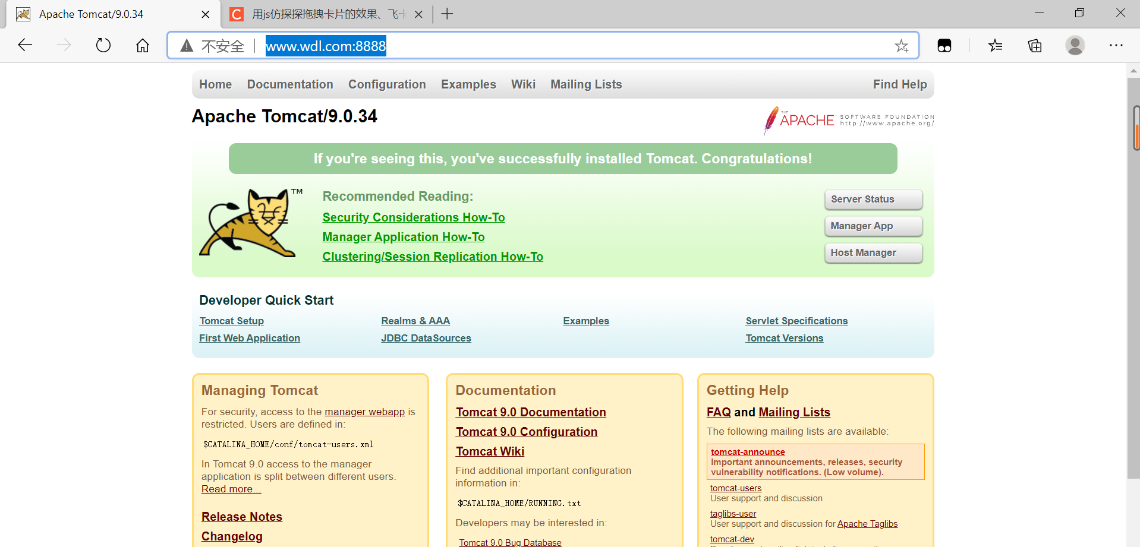
Task: Open the Collections icon
Action: (1035, 45)
